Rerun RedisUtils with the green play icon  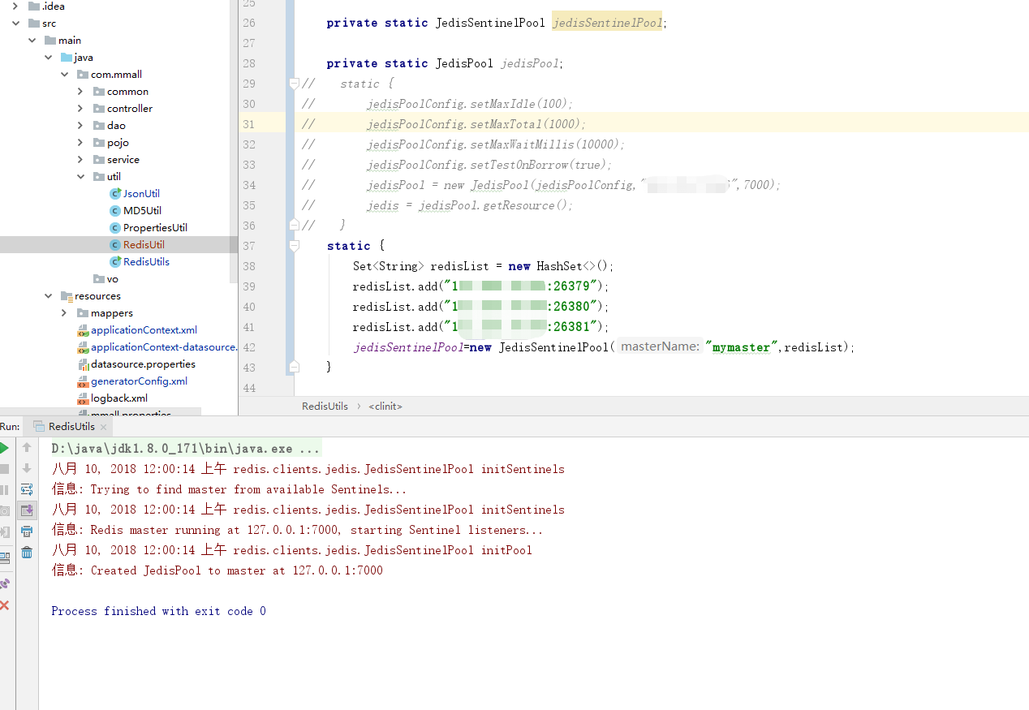point(4,448)
